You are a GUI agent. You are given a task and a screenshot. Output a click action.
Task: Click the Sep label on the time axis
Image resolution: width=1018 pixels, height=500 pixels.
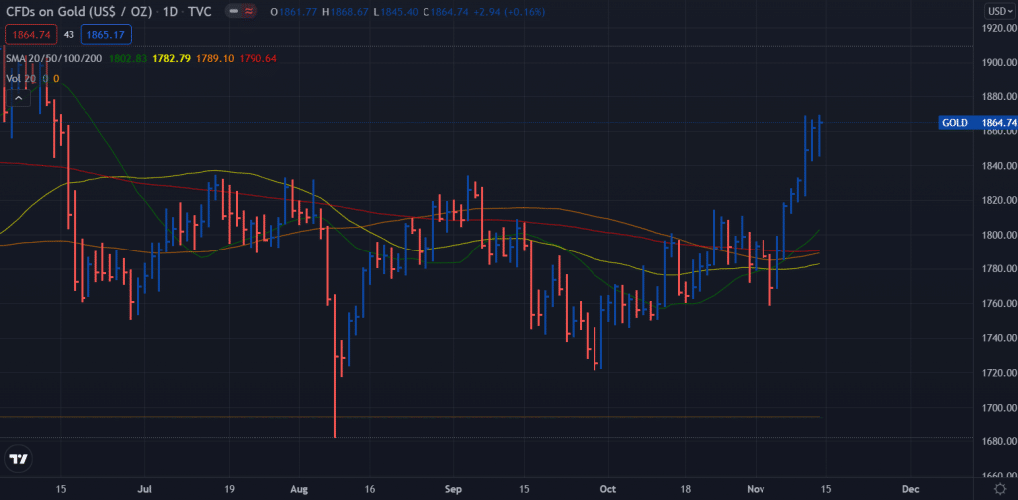[453, 488]
